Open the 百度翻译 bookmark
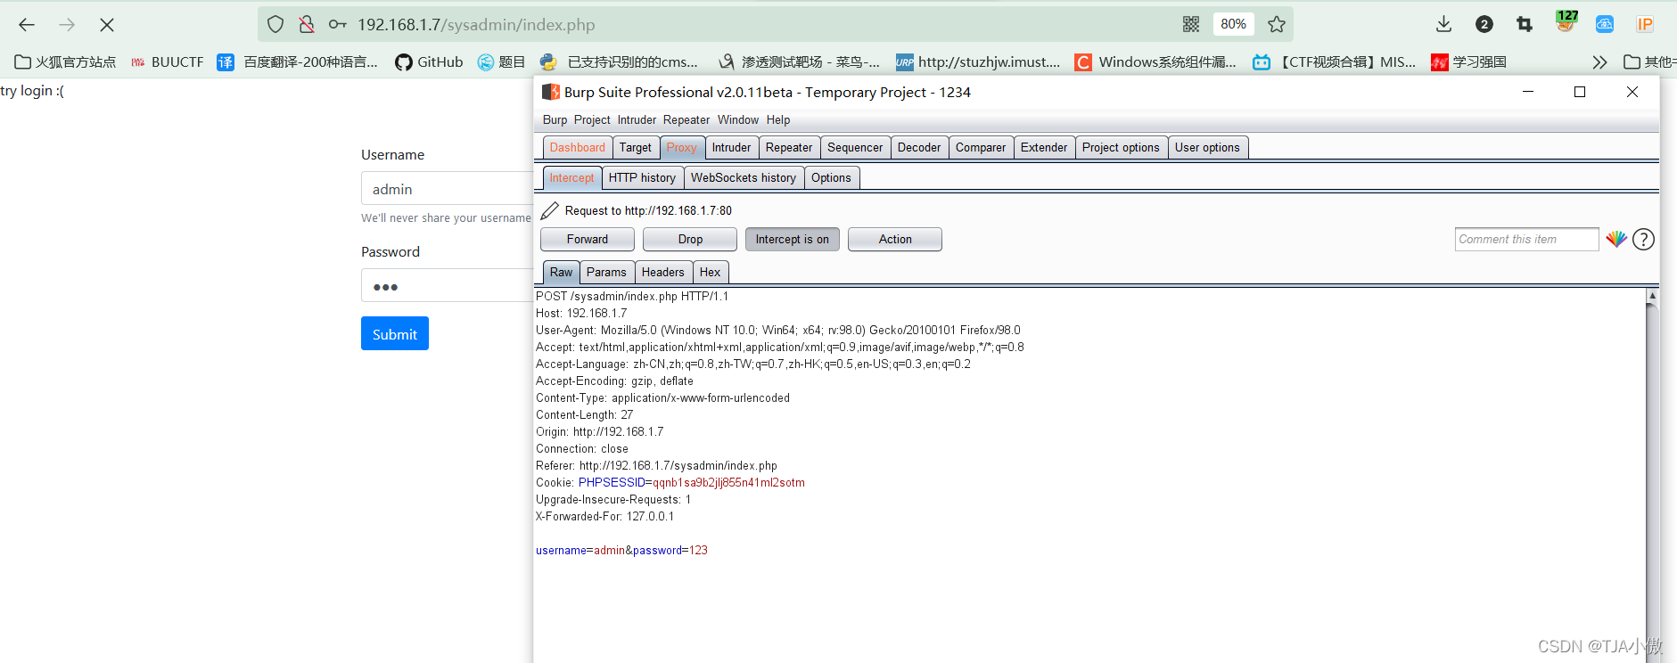This screenshot has width=1677, height=663. 298,62
